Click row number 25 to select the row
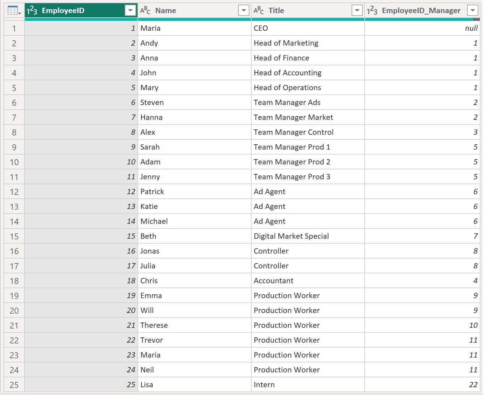Image resolution: width=483 pixels, height=395 pixels. [14, 384]
